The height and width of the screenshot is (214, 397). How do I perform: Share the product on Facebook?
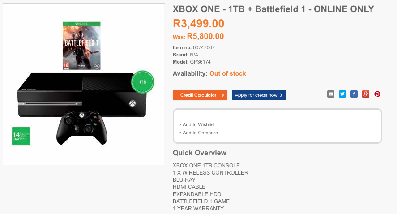pos(354,94)
